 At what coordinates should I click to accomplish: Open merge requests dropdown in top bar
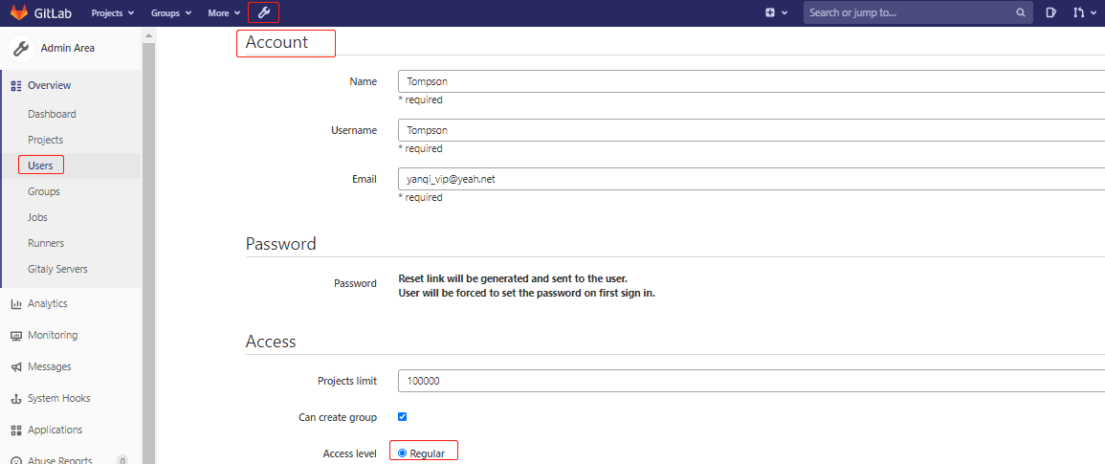point(1083,13)
